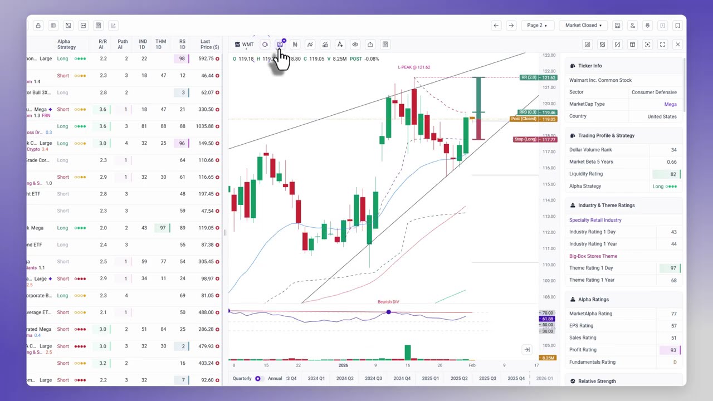Image resolution: width=713 pixels, height=401 pixels.
Task: Select the watchlist row priced 592.75
Action: pyautogui.click(x=124, y=58)
